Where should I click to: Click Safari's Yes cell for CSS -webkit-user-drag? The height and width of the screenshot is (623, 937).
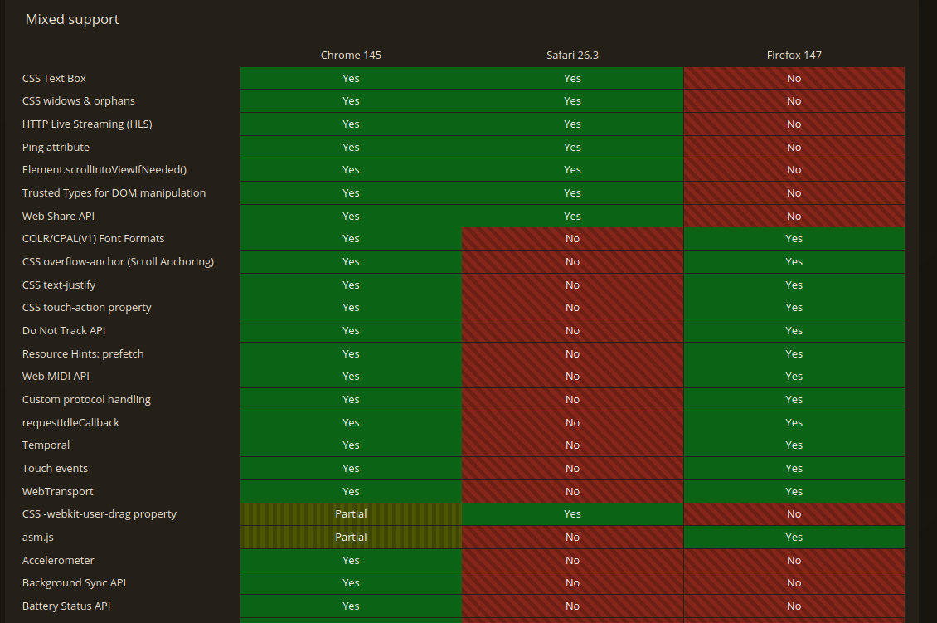tap(572, 513)
